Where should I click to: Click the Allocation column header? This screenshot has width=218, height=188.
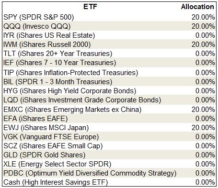tap(197, 7)
